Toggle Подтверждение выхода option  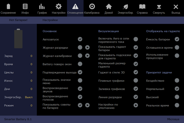[80, 72]
